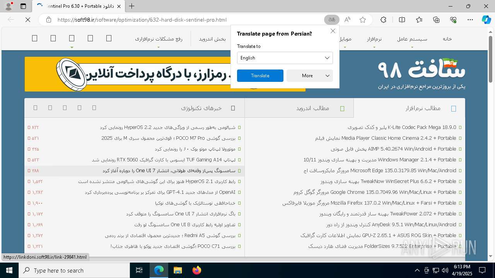The image size is (495, 278).
Task: Open OpenAI GPT-4.1 news article
Action: pos(160,192)
